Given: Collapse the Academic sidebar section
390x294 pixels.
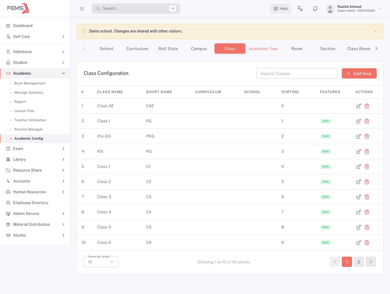Looking at the screenshot, I should pyautogui.click(x=35, y=73).
